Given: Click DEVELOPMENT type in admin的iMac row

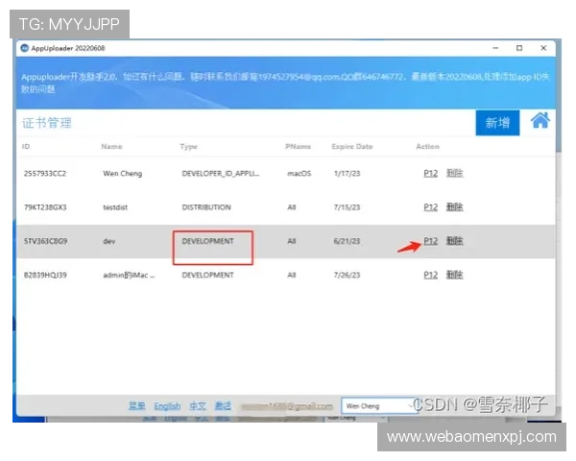Looking at the screenshot, I should [207, 275].
